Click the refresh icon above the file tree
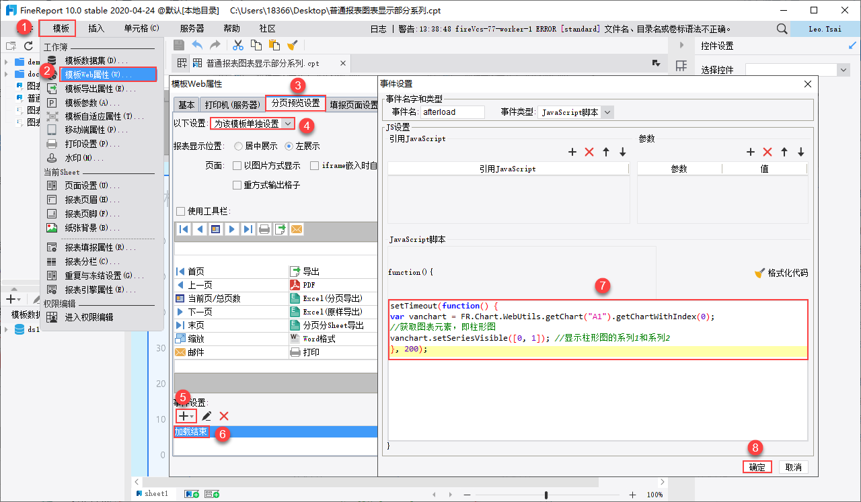Screen dimensions: 861x502 [x=28, y=46]
